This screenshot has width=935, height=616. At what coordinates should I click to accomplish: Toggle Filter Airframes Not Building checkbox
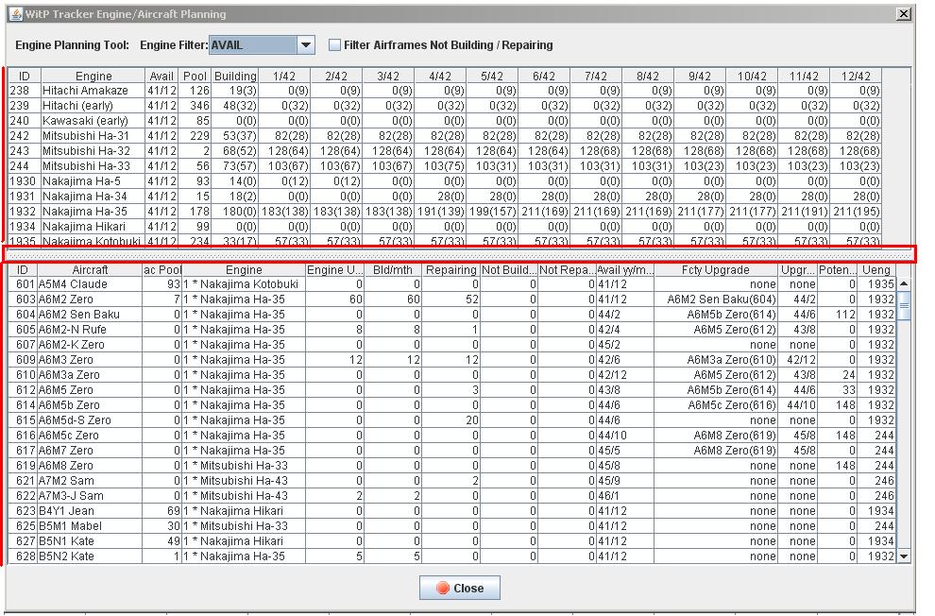click(x=335, y=45)
